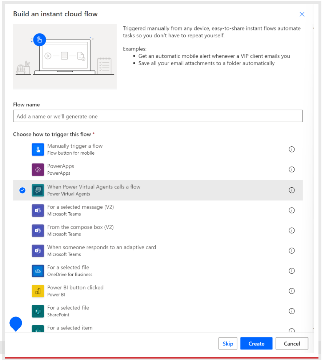Click Teams icon for compose box trigger

38,230
